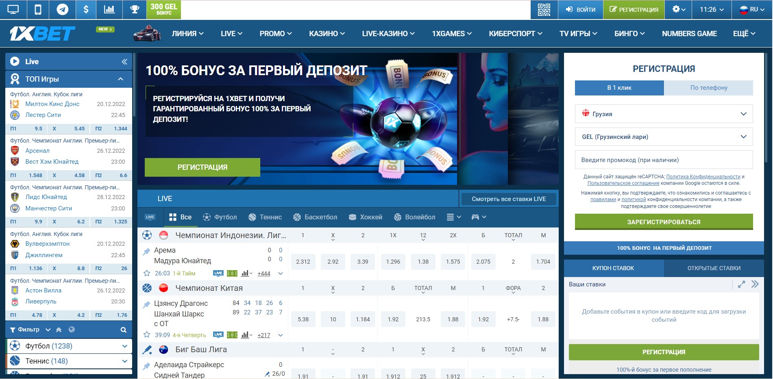Open the desktop app icon in top bar
Image resolution: width=773 pixels, height=379 pixels.
pos(13,9)
